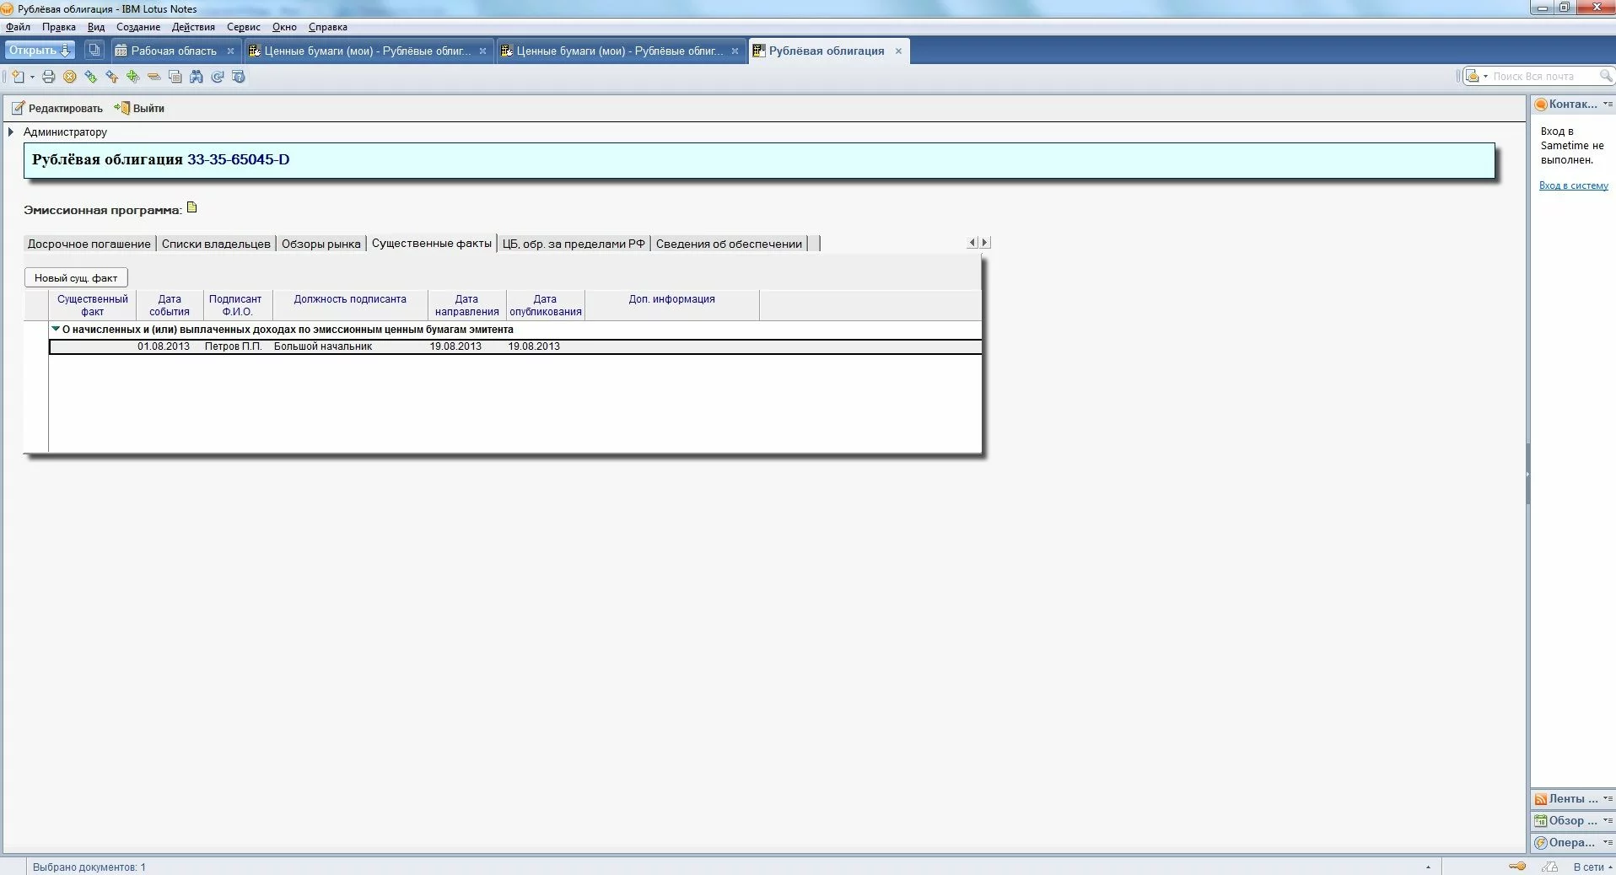Collapse the 'О начисленных' category row
The image size is (1616, 875).
[x=56, y=330]
